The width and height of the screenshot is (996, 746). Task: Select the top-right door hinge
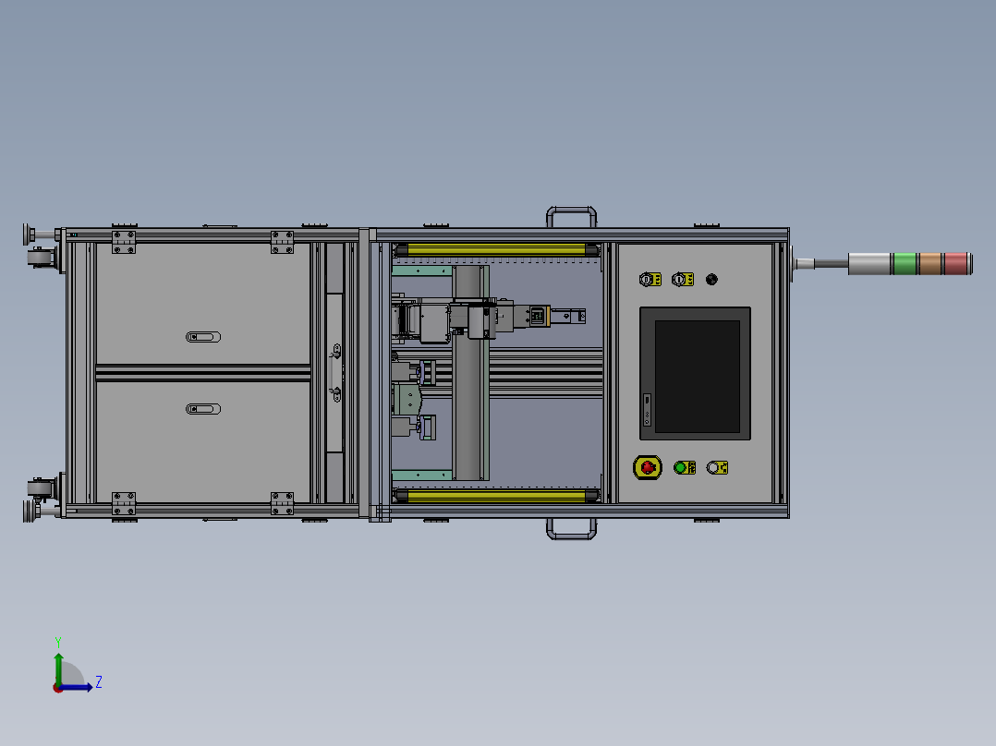click(282, 242)
